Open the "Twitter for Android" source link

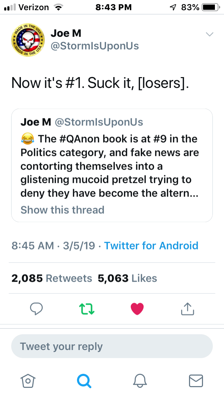coord(151,245)
